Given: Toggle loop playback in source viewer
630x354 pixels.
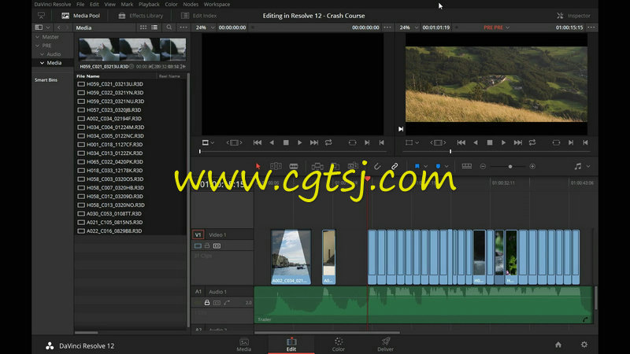Looking at the screenshot, I should coord(328,142).
